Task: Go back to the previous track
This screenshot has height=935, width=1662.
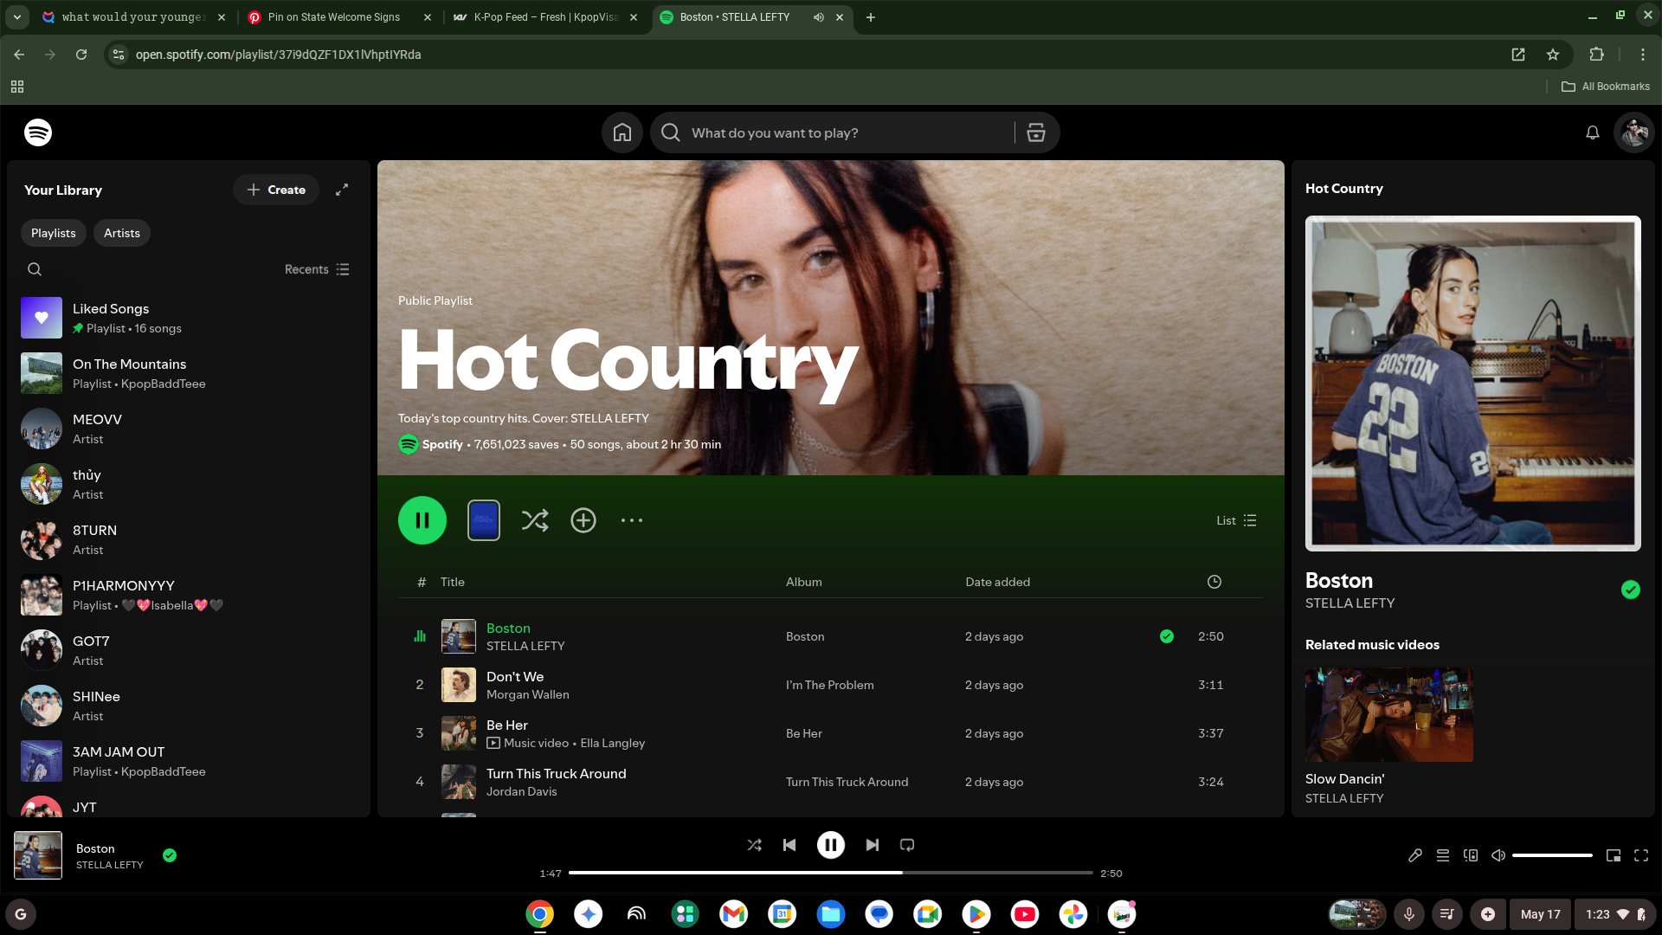Action: point(789,845)
